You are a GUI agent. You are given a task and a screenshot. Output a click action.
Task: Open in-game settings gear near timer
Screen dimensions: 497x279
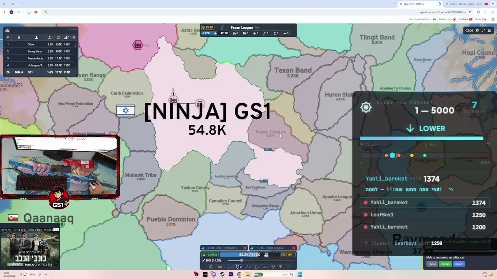point(477,31)
